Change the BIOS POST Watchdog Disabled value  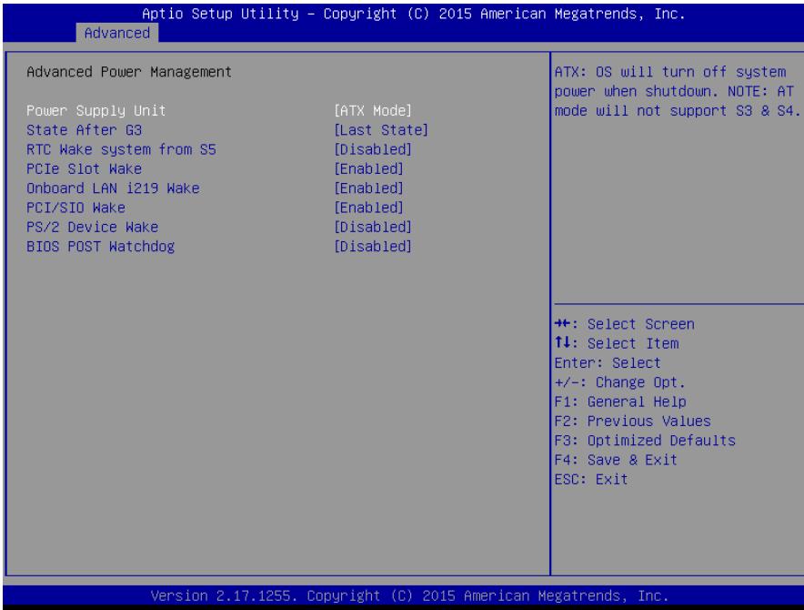point(373,247)
